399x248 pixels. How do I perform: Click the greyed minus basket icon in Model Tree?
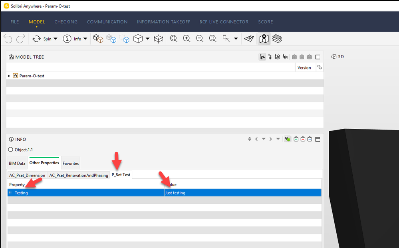tap(302, 57)
